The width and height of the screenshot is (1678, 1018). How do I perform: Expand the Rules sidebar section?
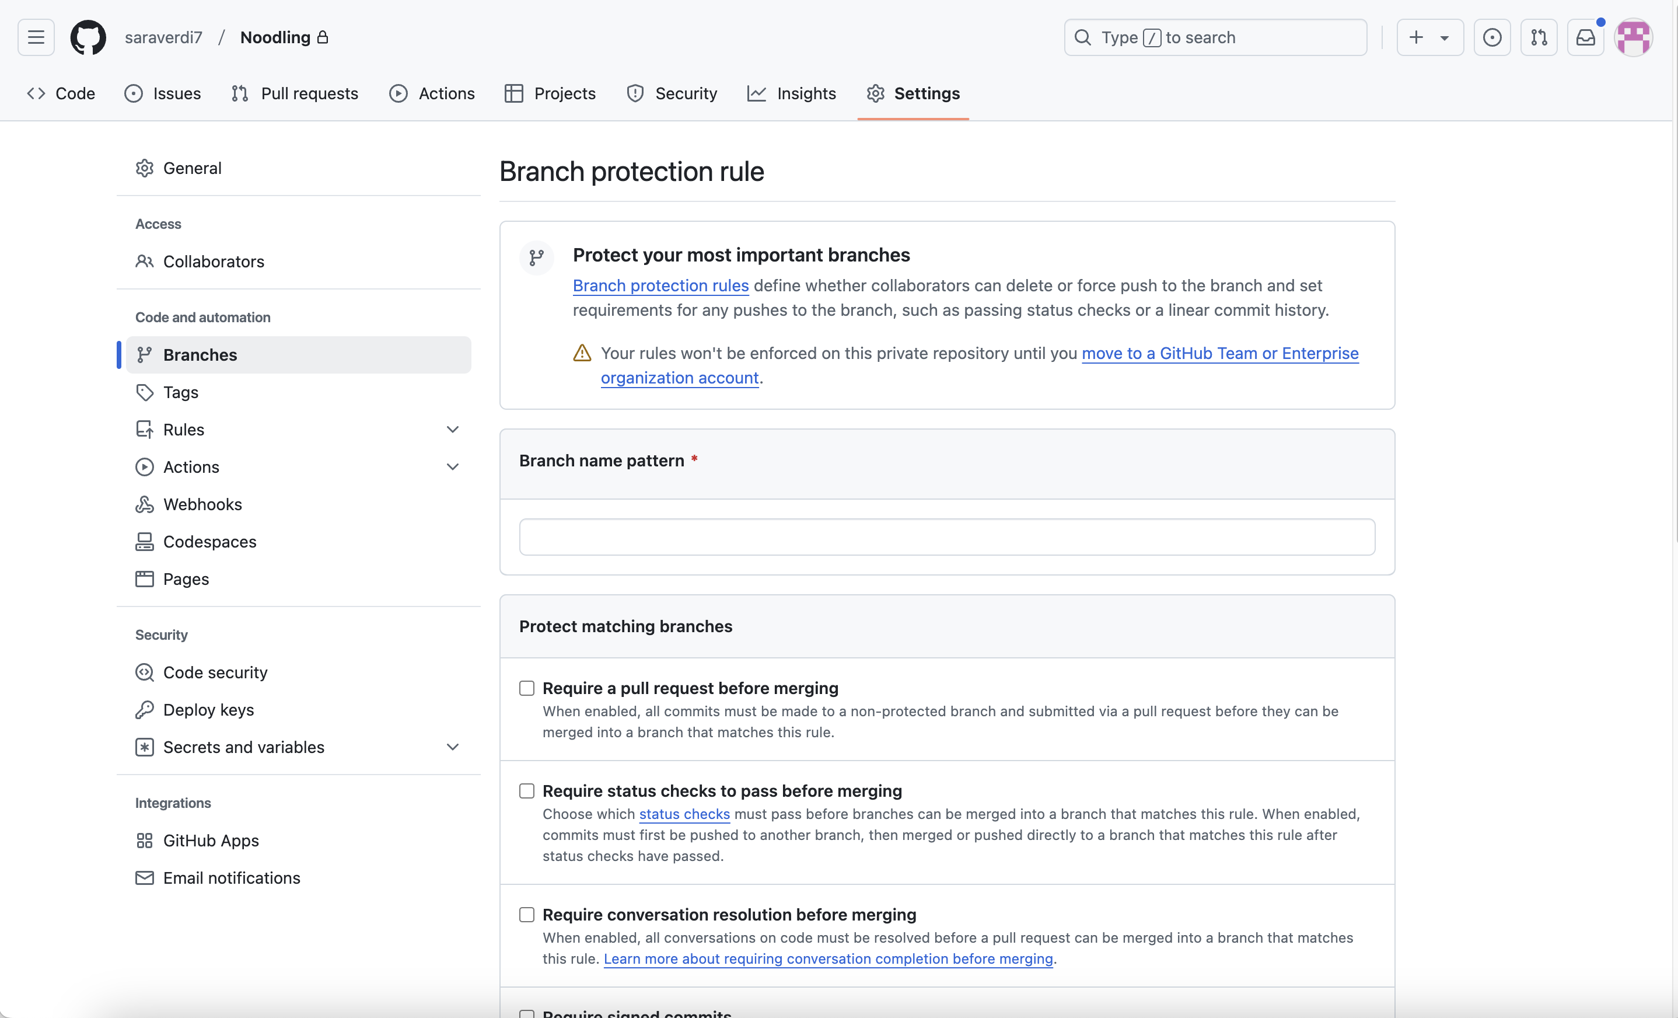point(455,429)
